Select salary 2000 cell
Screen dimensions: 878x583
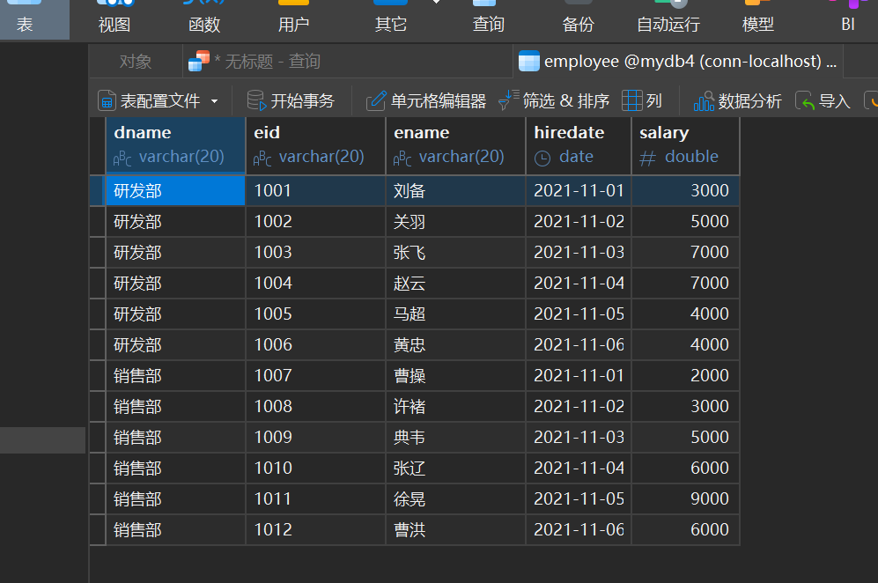coord(685,375)
